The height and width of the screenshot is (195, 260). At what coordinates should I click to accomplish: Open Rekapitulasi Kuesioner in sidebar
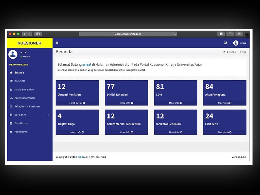point(27,107)
